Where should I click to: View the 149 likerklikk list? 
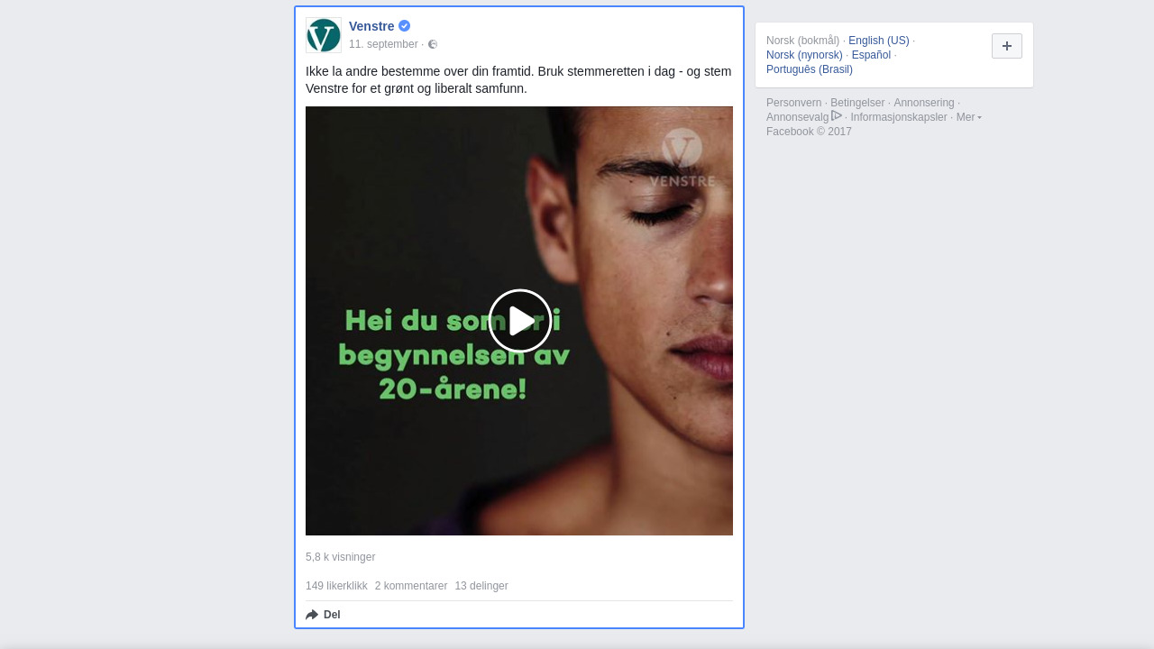point(336,586)
